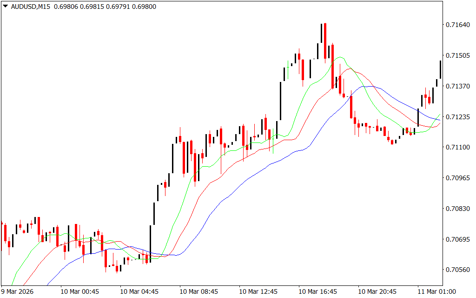
Task: Select the 10 Mar 00:45 time label
Action: point(79,291)
